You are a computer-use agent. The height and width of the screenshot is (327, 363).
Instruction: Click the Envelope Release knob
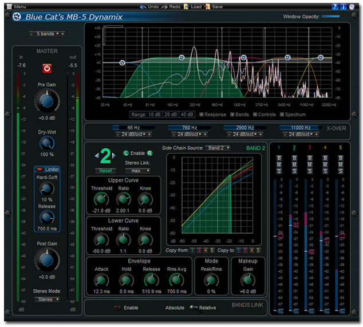(x=151, y=280)
